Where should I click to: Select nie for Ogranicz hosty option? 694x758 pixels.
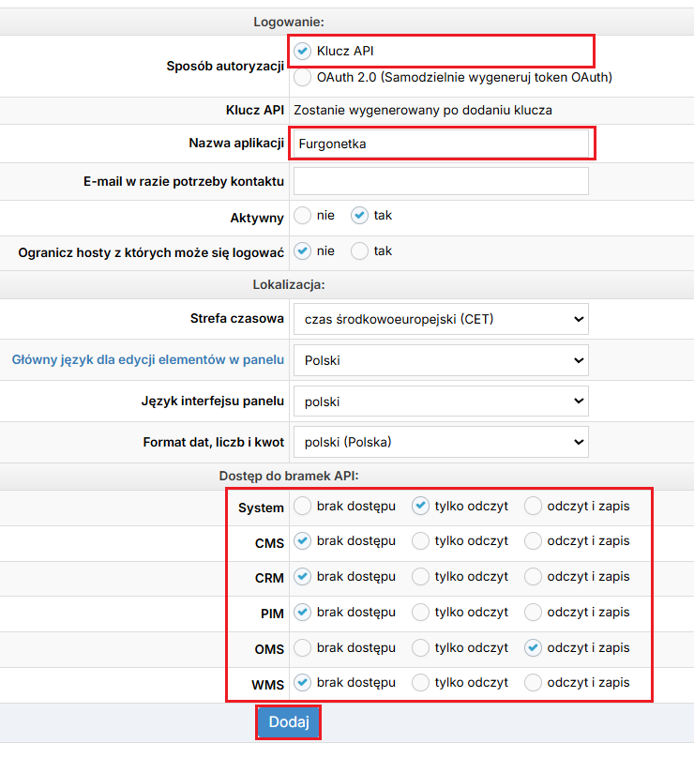click(x=303, y=251)
